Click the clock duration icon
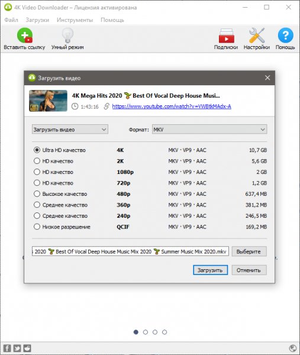The image size is (300, 355). click(x=75, y=106)
